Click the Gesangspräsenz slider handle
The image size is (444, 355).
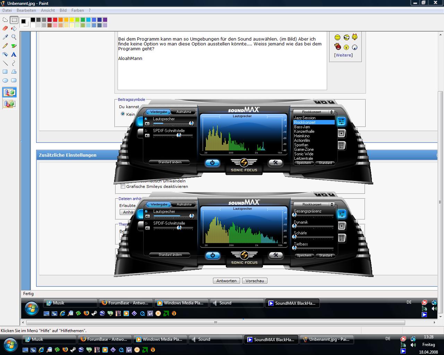tap(294, 215)
